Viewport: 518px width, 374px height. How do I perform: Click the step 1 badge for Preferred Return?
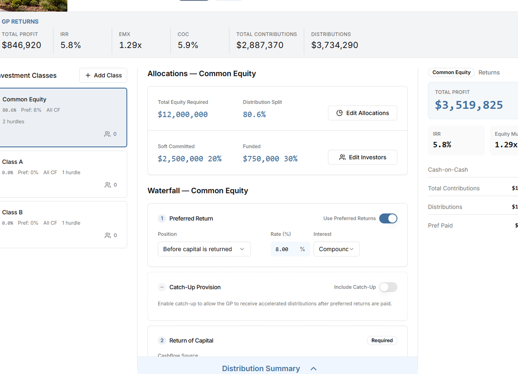coord(162,218)
